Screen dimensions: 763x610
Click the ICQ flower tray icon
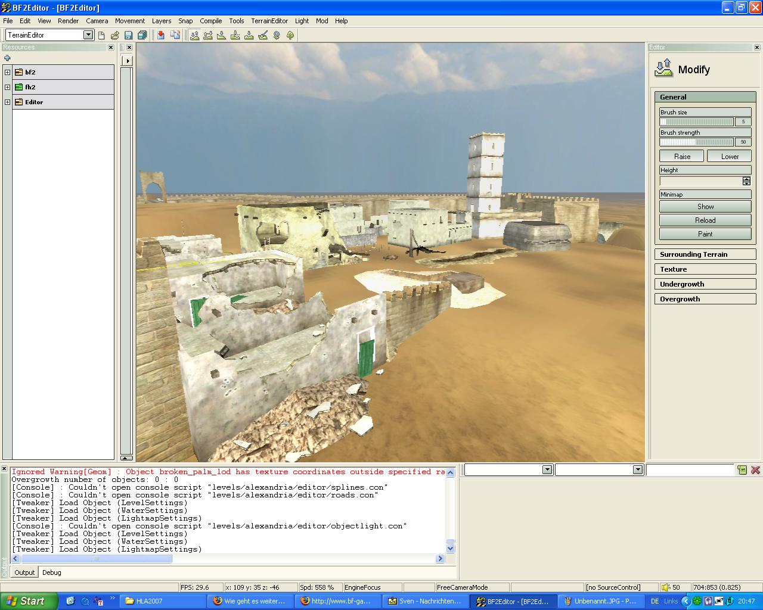(697, 601)
